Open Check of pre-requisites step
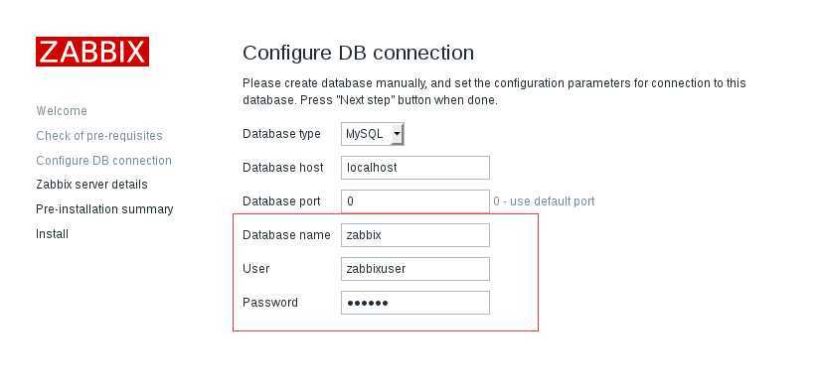Screen dimensions: 819x392 [99, 136]
